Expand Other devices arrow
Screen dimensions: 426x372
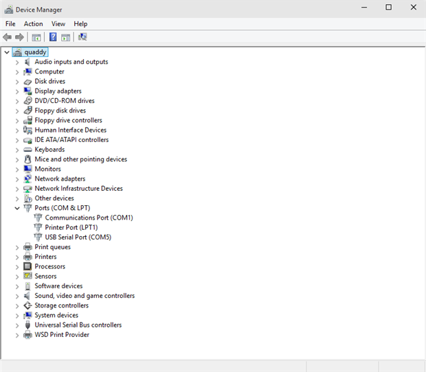[17, 198]
